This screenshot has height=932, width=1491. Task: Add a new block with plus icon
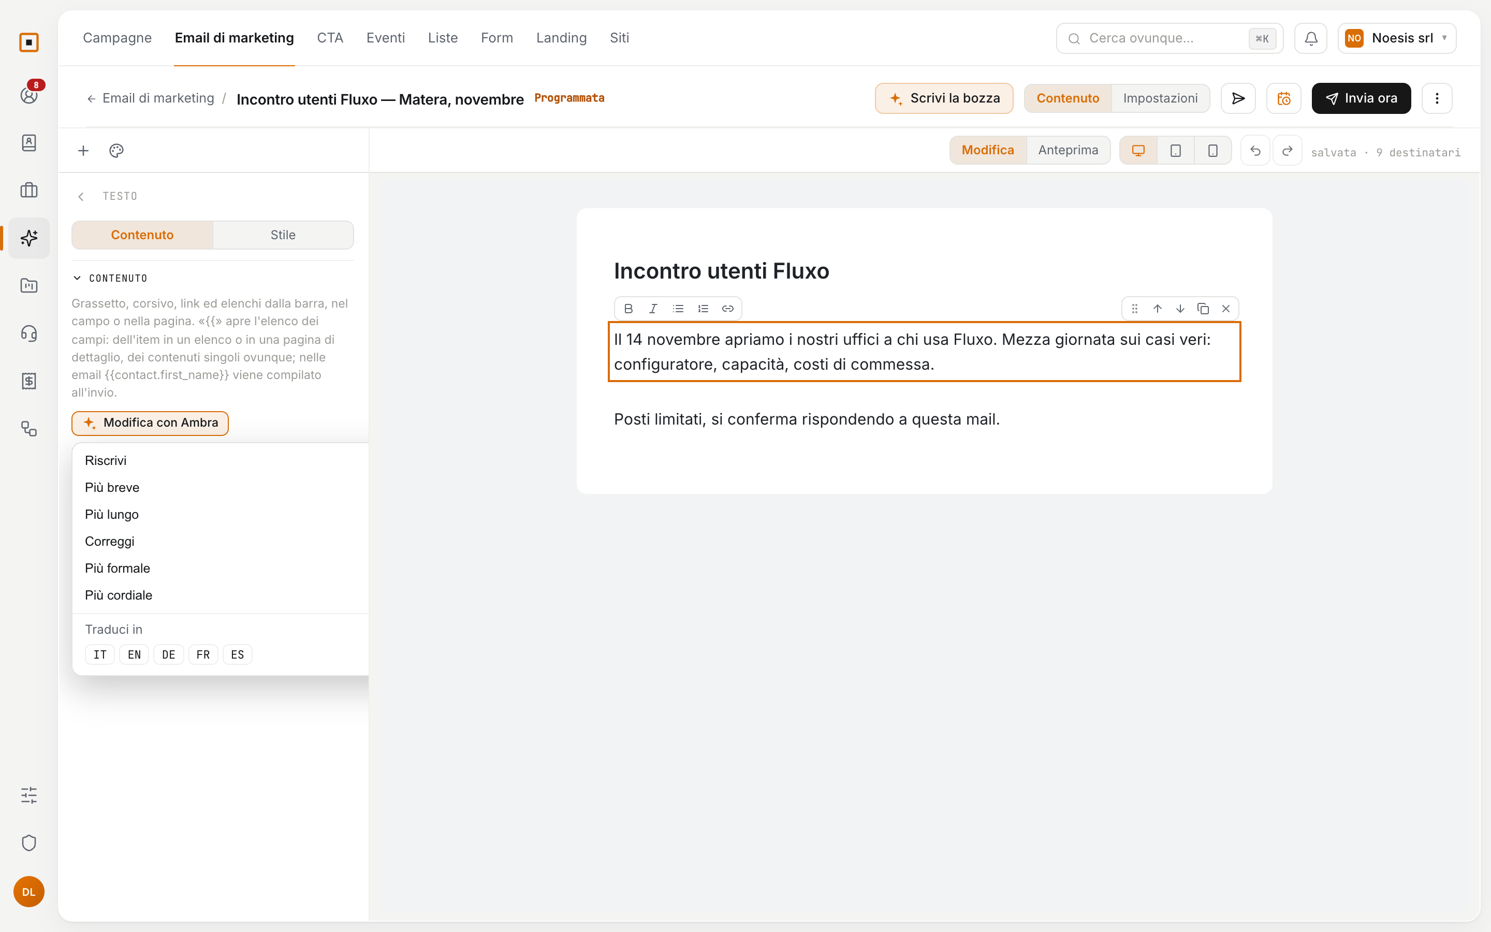[83, 150]
